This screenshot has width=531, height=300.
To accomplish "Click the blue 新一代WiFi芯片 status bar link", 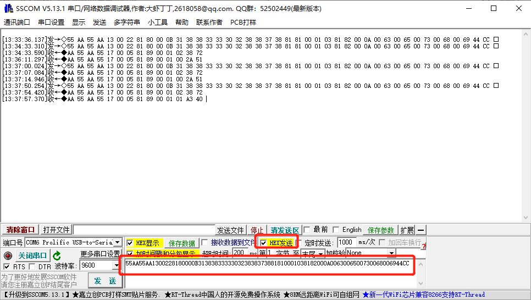I will click(424, 295).
